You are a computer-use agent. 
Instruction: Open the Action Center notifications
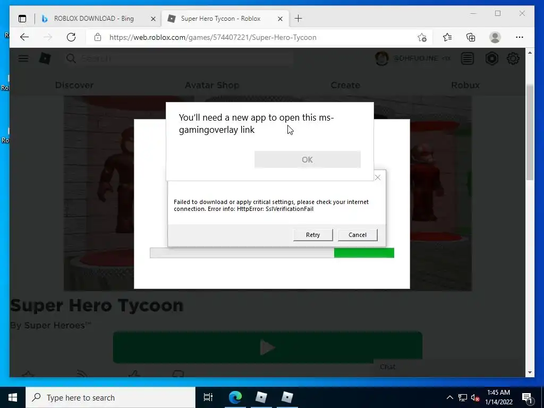(527, 397)
